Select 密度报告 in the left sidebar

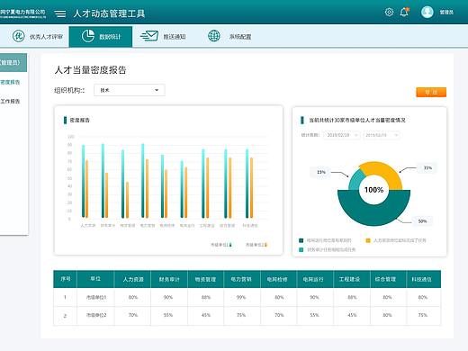[10, 82]
